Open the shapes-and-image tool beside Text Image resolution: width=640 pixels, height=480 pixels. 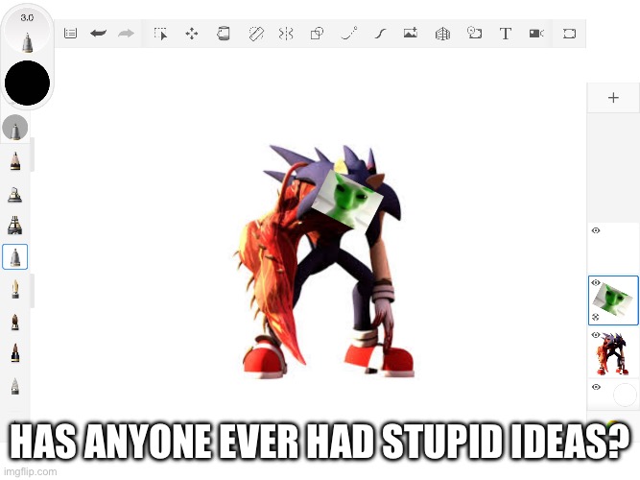(x=474, y=33)
